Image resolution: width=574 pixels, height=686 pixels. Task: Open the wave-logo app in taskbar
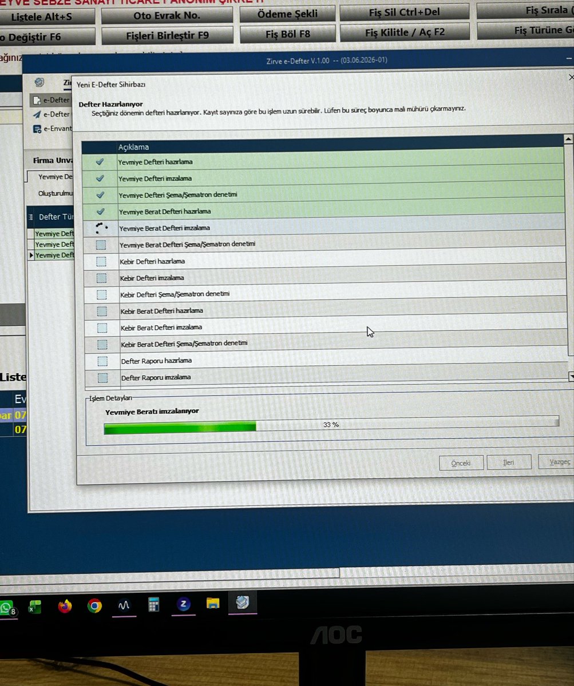pyautogui.click(x=124, y=606)
